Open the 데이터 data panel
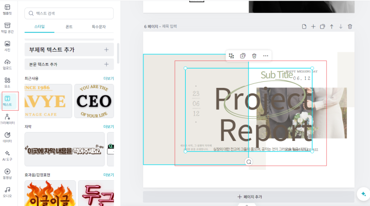Image resolution: width=370 pixels, height=206 pixels. 7,137
